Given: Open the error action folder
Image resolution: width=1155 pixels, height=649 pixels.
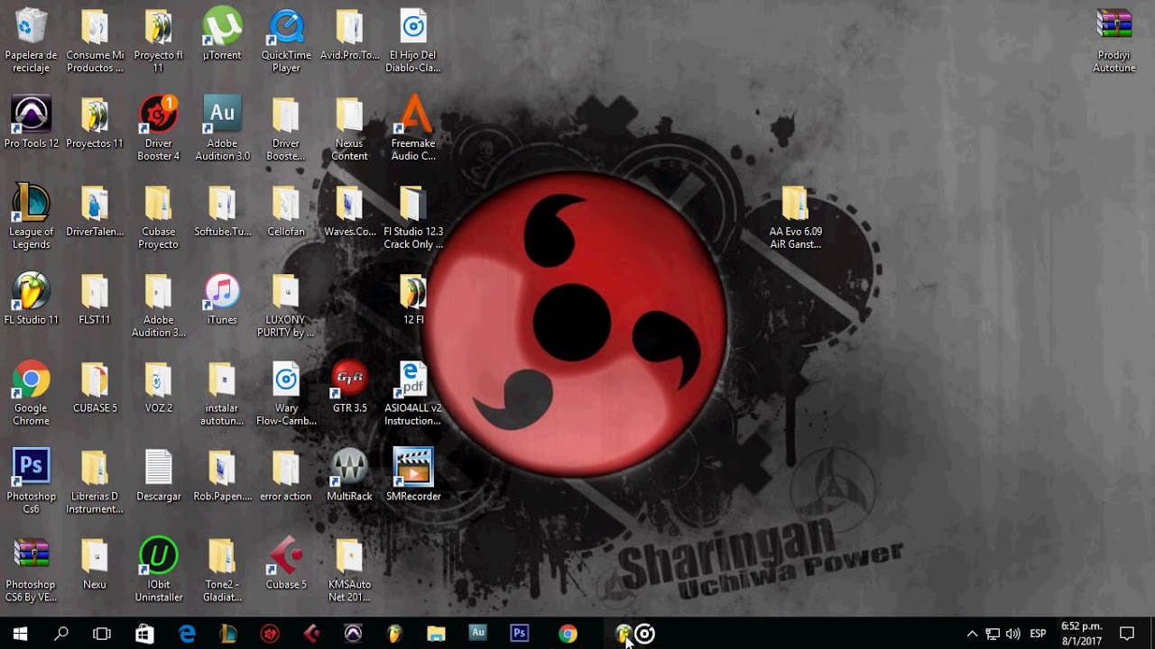Looking at the screenshot, I should tap(286, 476).
